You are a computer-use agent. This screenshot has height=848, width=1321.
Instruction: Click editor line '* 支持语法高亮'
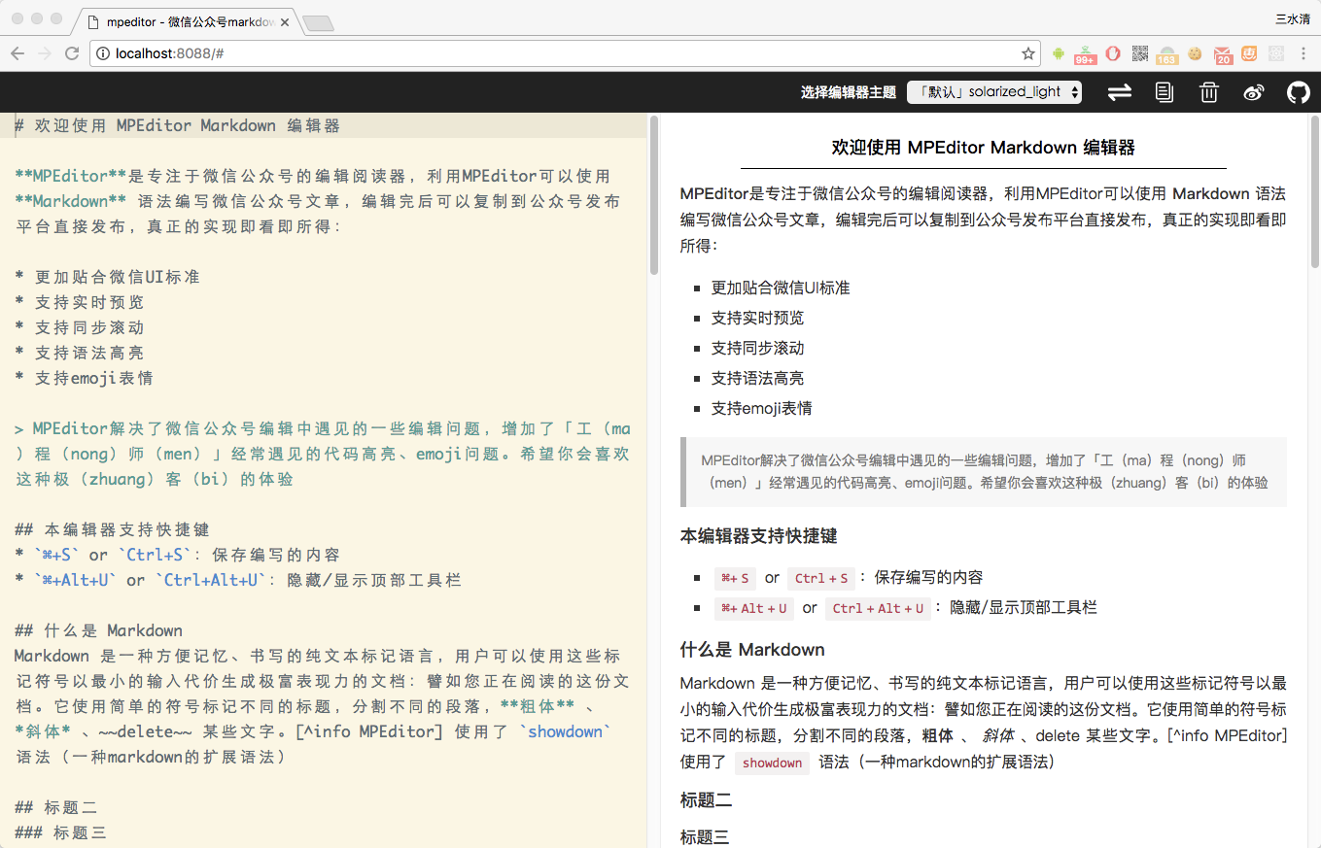(80, 353)
